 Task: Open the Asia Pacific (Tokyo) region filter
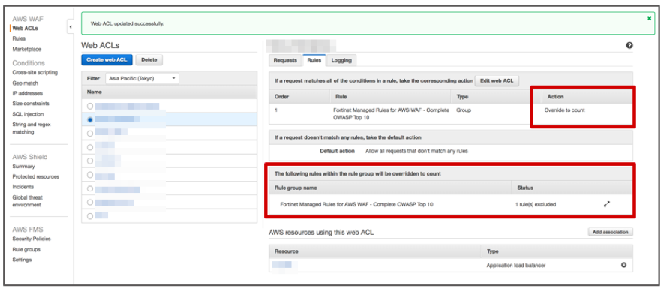tap(143, 78)
